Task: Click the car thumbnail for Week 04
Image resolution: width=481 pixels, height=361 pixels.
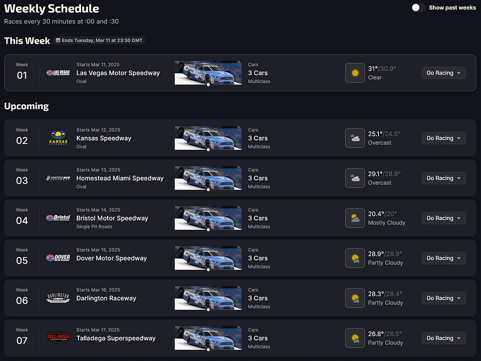Action: pos(208,217)
